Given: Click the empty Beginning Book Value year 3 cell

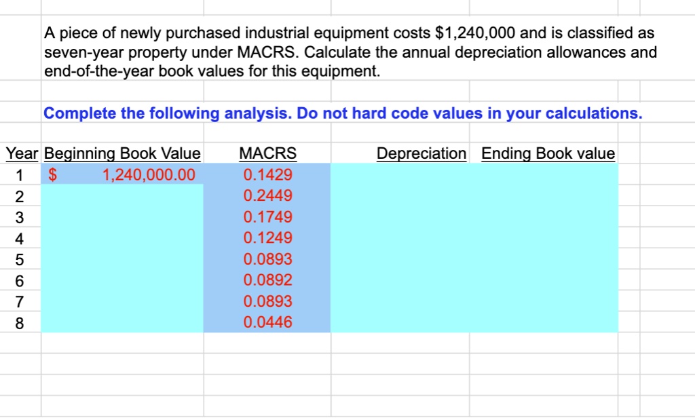Looking at the screenshot, I should pos(122,216).
